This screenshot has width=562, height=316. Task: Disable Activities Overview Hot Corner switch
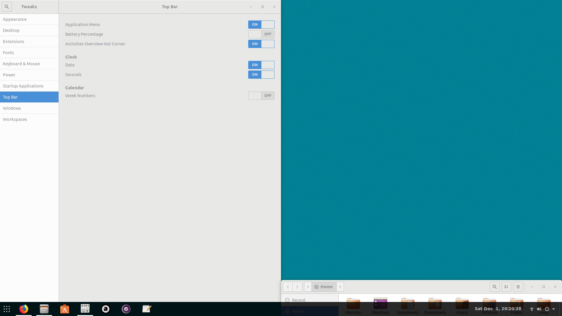[261, 44]
